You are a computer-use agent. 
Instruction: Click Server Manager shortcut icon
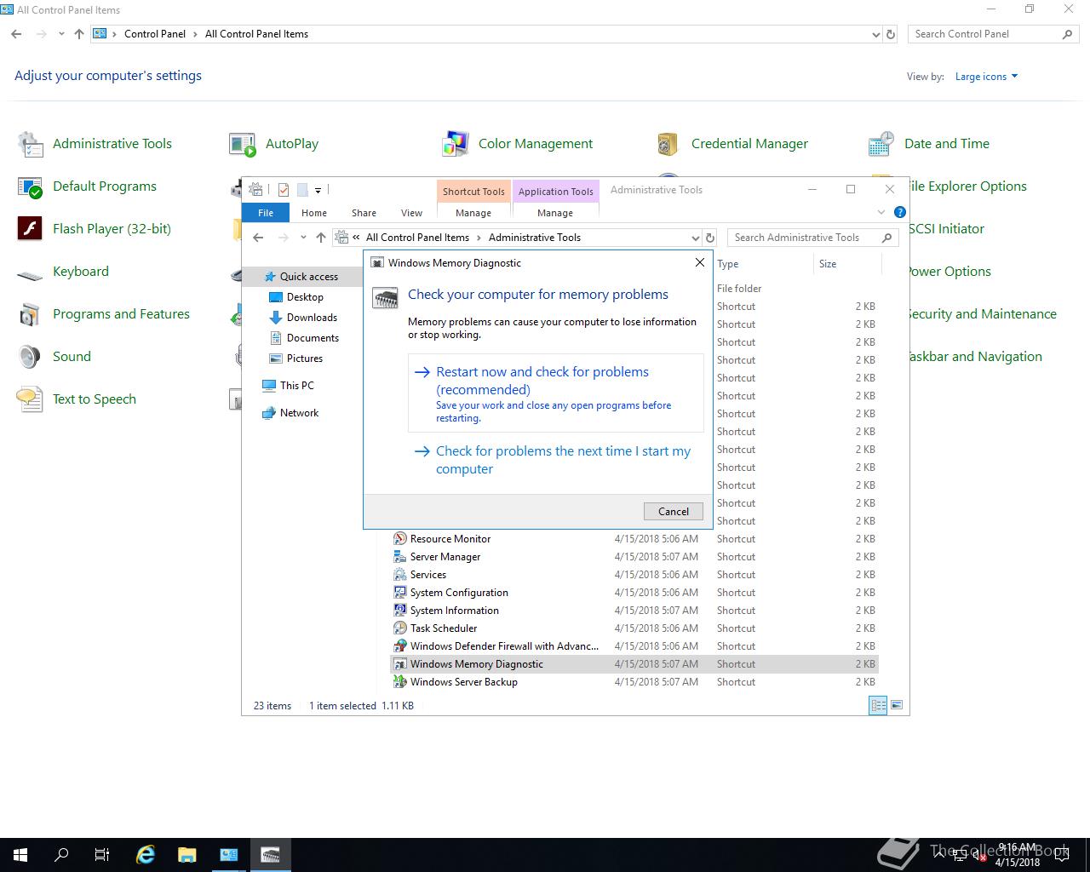[399, 557]
